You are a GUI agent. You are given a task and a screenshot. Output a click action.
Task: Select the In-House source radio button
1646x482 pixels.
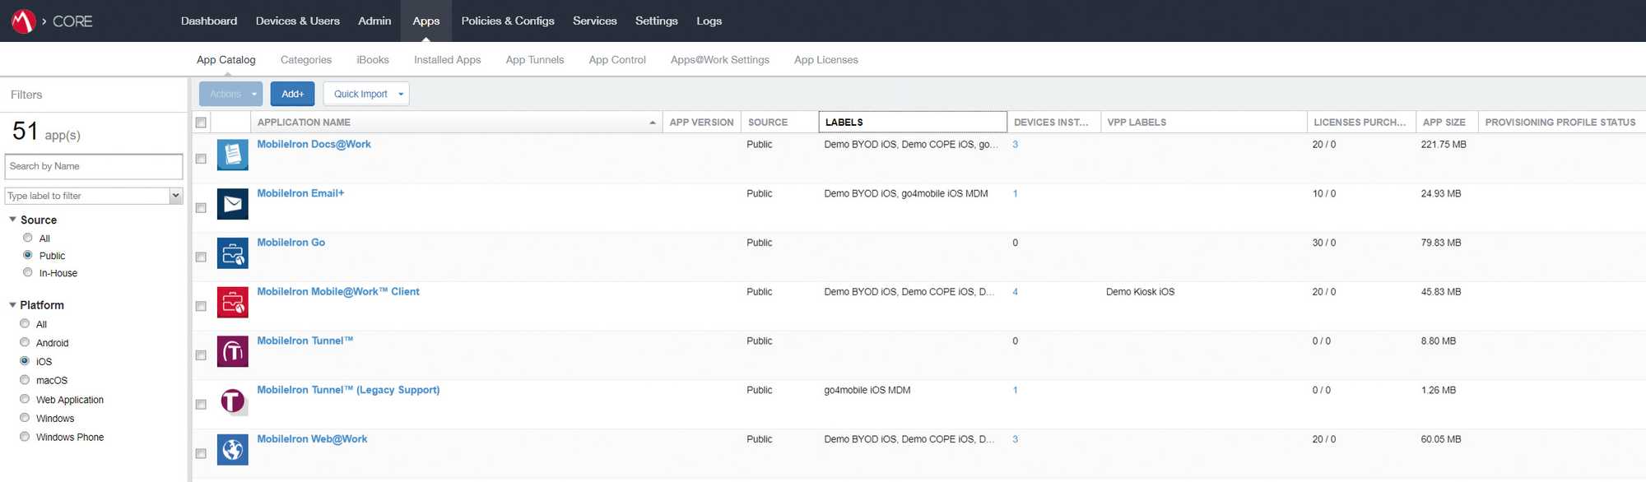click(28, 272)
